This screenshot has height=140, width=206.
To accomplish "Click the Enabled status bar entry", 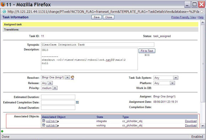I will tap(197, 137).
